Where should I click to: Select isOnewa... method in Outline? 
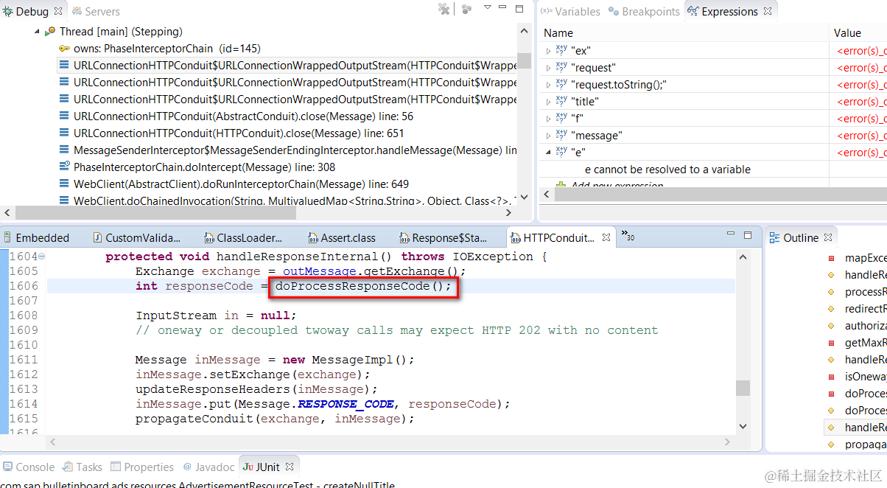[865, 377]
